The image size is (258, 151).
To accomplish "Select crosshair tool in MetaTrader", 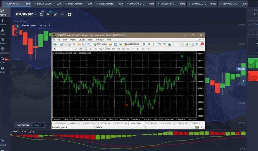I will click(60, 49).
